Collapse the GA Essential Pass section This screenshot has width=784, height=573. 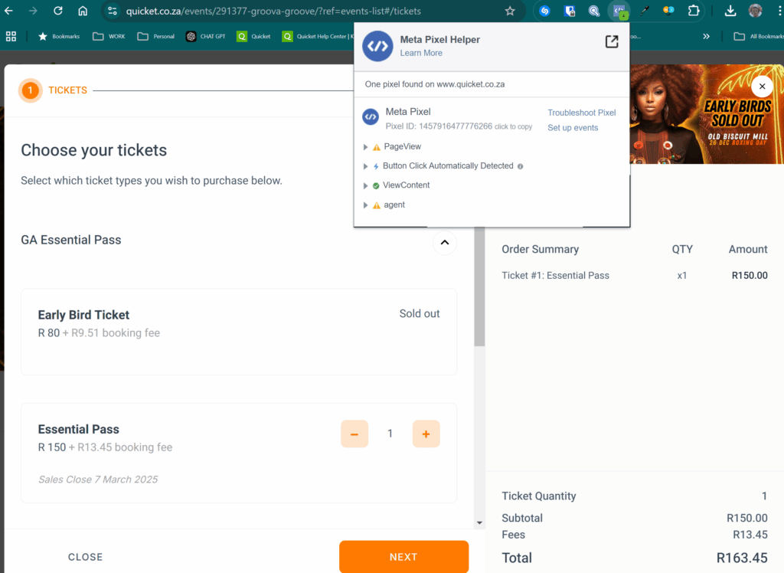[x=445, y=243]
